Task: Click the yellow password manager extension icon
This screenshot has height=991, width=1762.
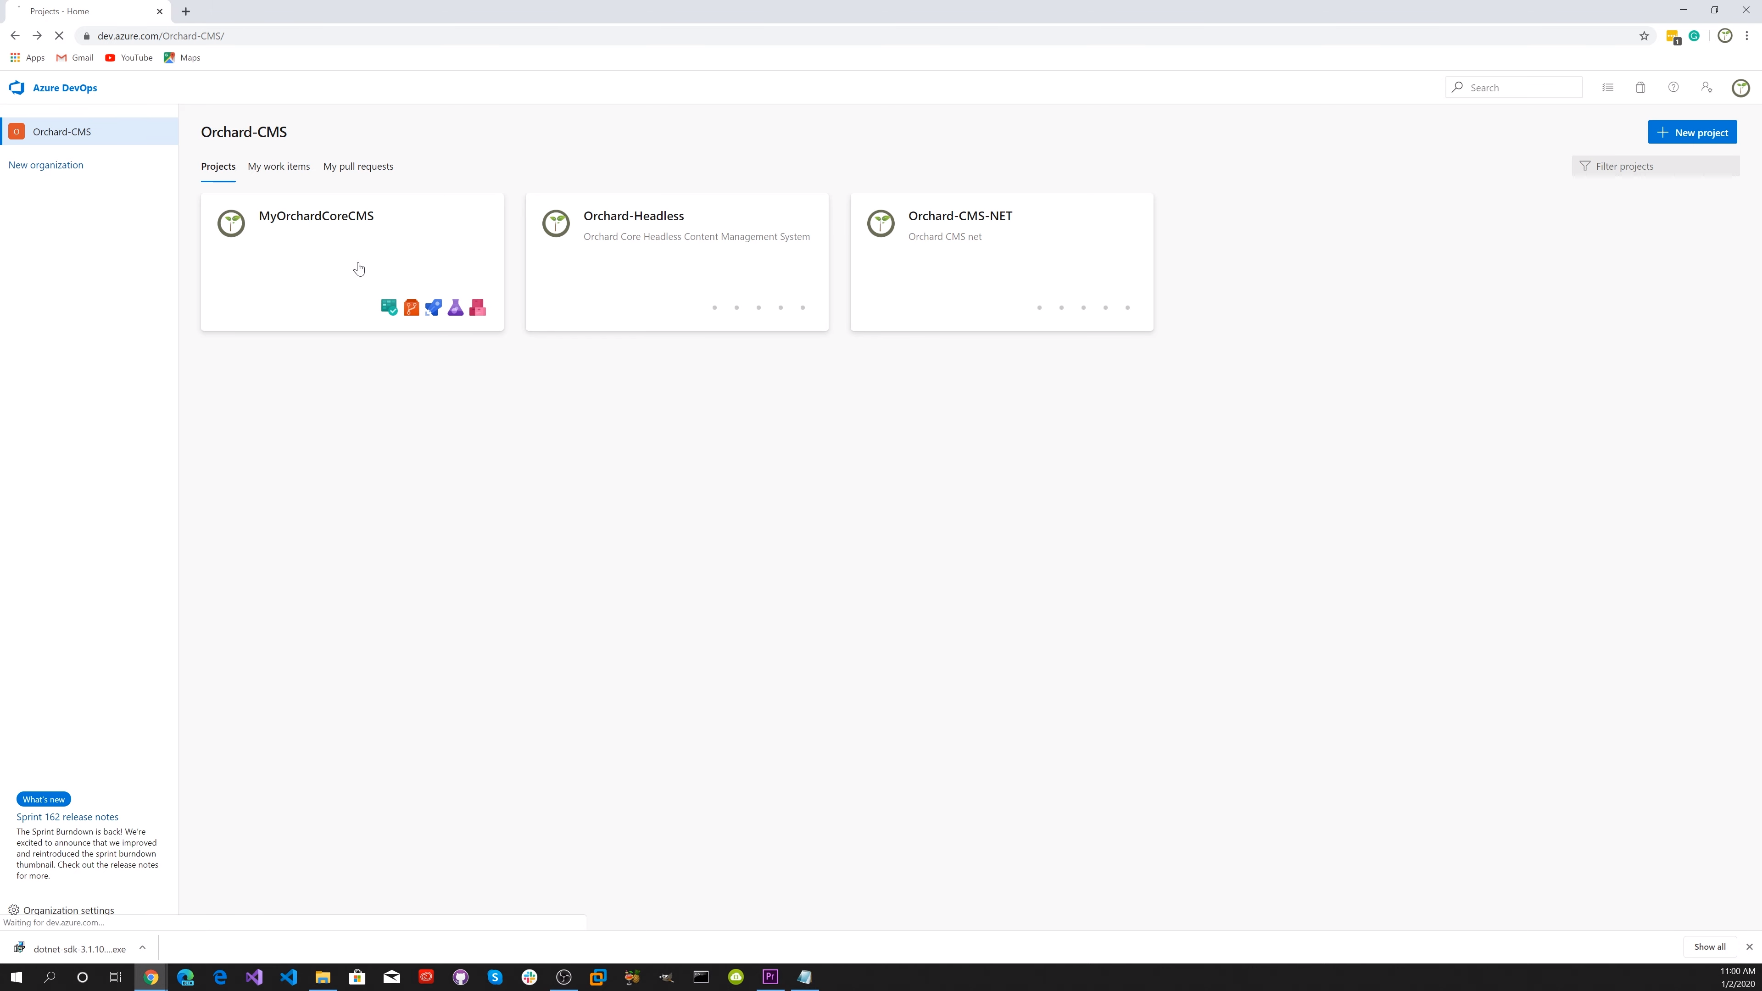Action: pyautogui.click(x=1673, y=37)
